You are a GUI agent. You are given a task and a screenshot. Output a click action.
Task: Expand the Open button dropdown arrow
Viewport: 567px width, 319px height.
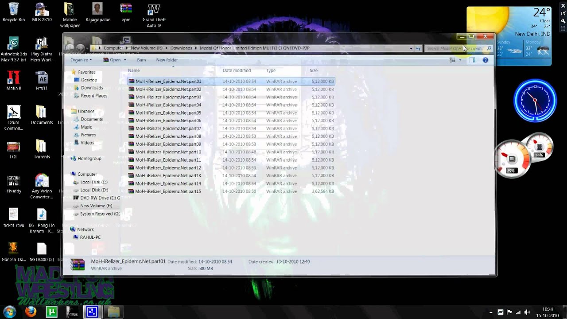pyautogui.click(x=125, y=60)
